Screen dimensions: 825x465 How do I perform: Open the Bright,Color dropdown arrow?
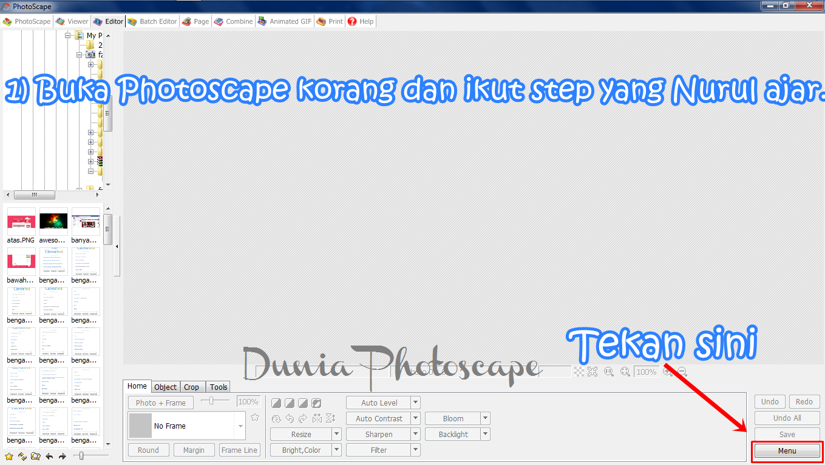(336, 450)
